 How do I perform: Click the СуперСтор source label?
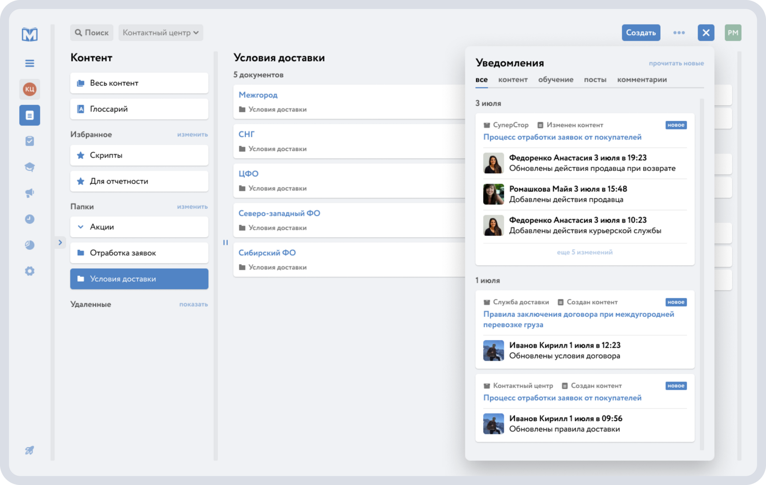pyautogui.click(x=506, y=125)
